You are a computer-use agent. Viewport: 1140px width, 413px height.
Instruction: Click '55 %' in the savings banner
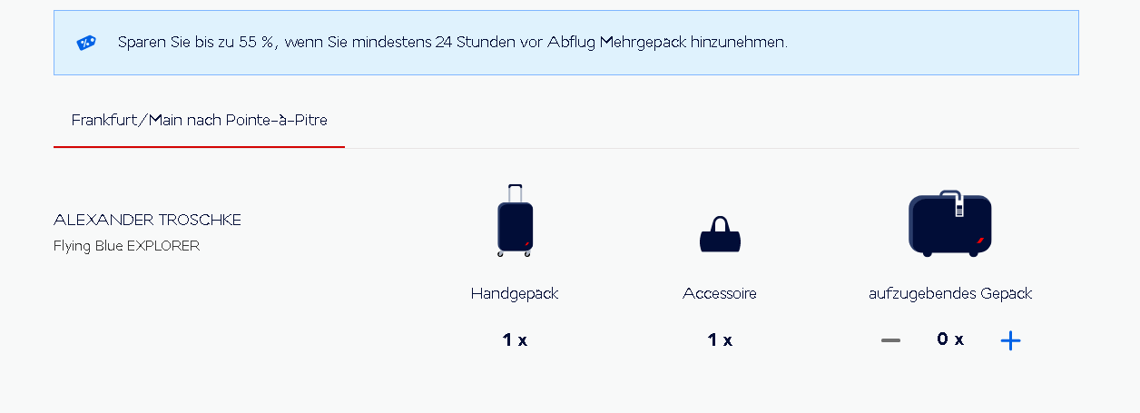click(258, 43)
